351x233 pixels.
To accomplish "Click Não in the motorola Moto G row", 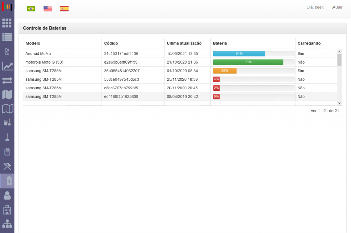I will 301,62.
